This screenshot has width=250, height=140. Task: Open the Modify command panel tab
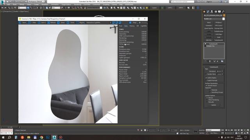[x=208, y=12]
